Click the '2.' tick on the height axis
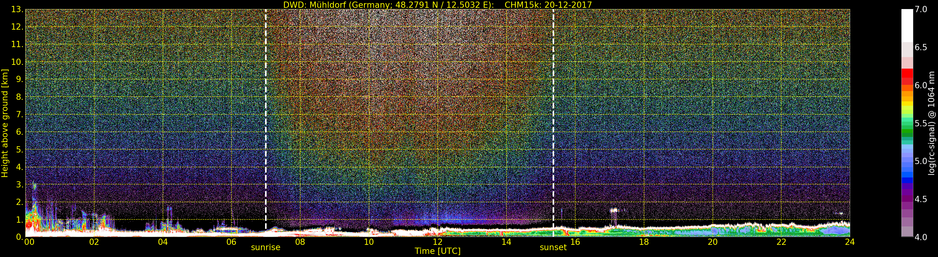Image resolution: width=938 pixels, height=257 pixels. (x=20, y=202)
